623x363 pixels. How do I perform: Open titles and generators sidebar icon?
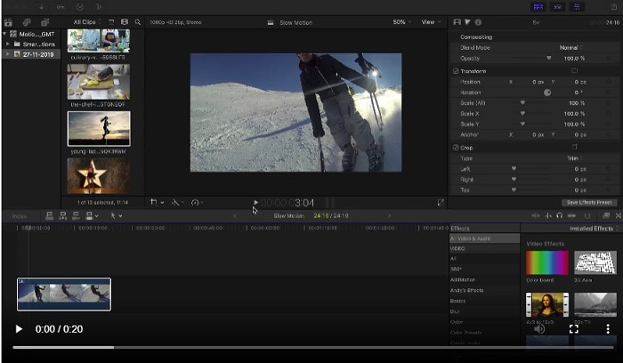[44, 22]
